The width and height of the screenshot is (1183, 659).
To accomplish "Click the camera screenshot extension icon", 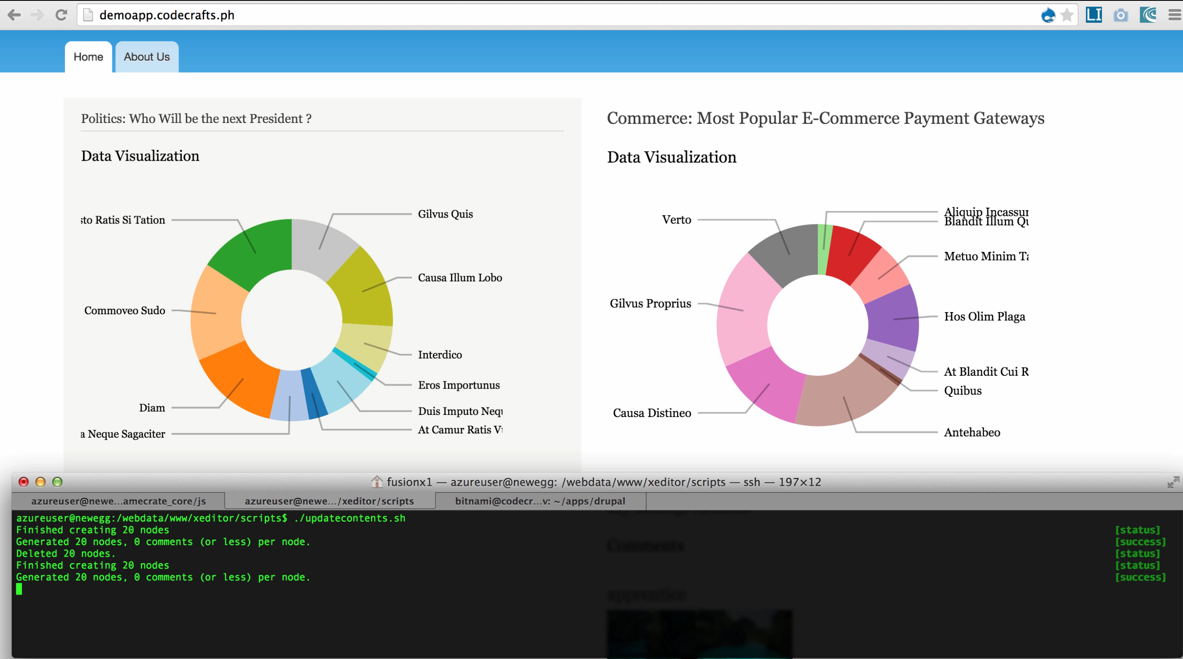I will point(1121,15).
